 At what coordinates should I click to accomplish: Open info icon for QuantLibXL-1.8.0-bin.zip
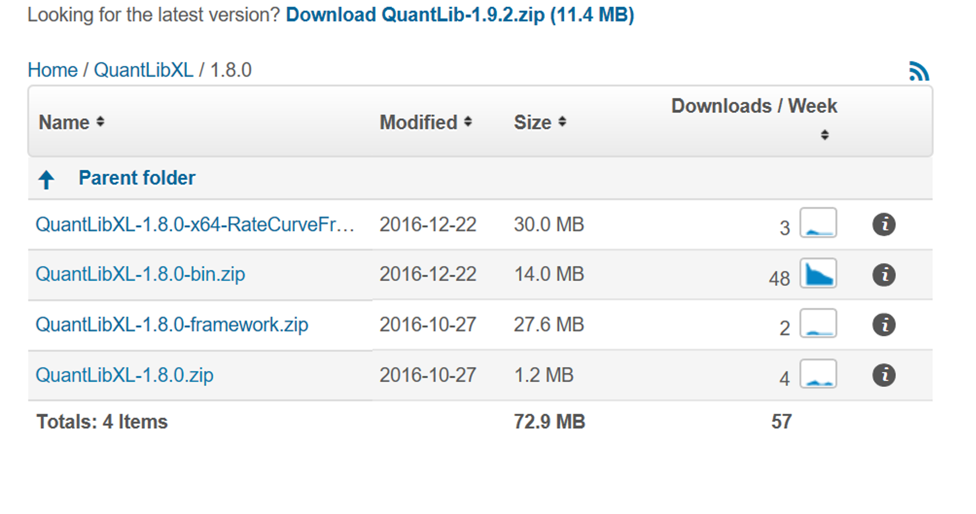coord(884,275)
